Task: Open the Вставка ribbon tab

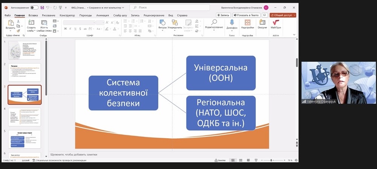Action: point(33,15)
